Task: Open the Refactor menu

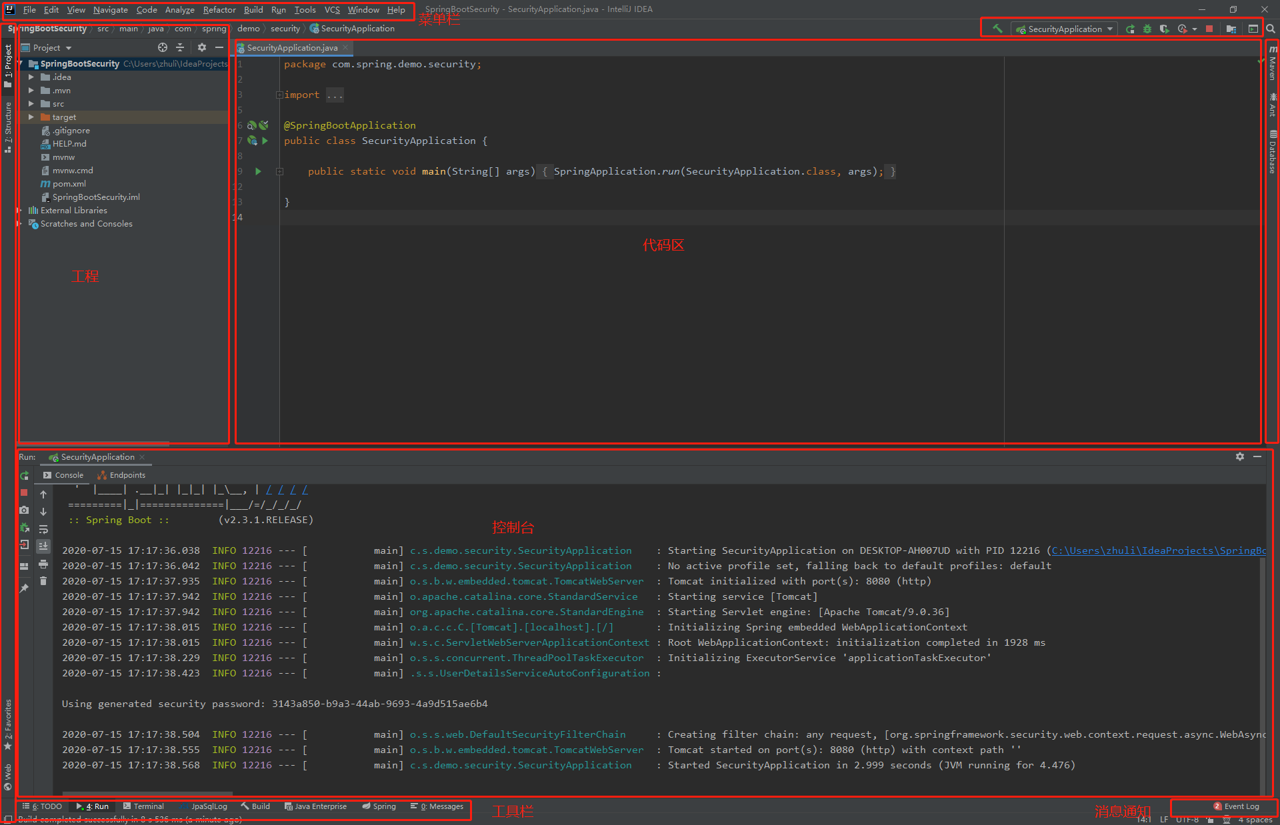Action: 219,9
